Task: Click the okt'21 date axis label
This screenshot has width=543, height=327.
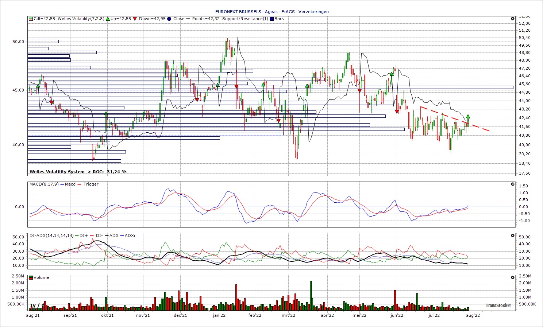Action: 107,315
